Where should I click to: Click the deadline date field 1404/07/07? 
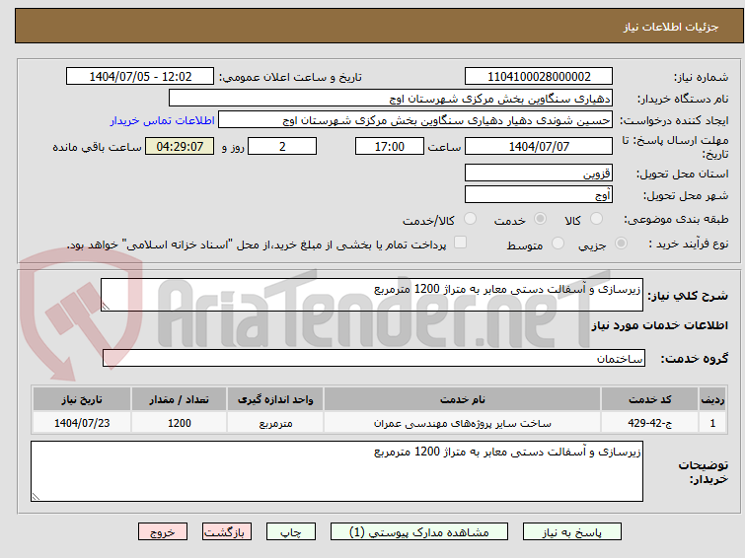coord(539,146)
